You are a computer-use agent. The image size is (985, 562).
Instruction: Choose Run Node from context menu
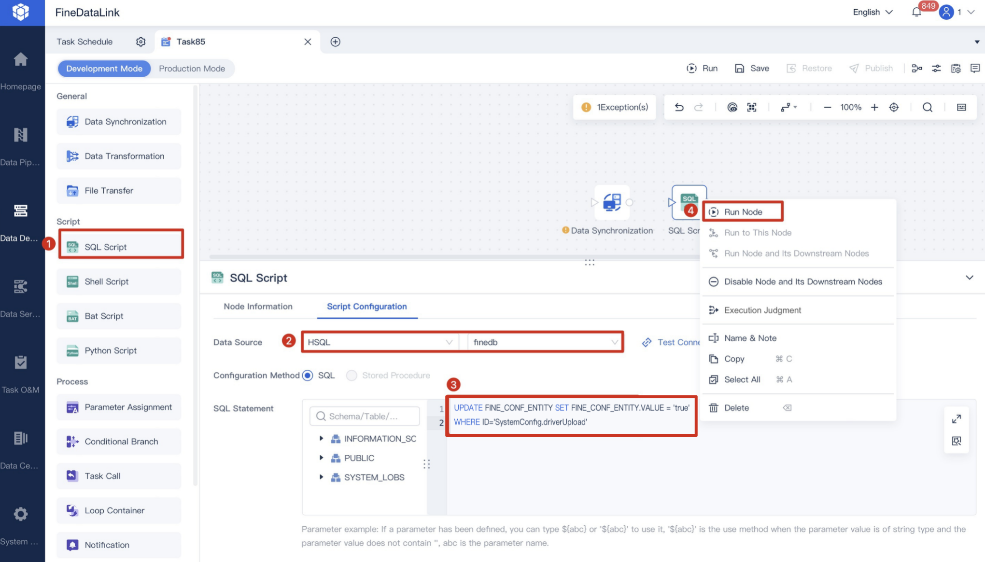coord(743,212)
